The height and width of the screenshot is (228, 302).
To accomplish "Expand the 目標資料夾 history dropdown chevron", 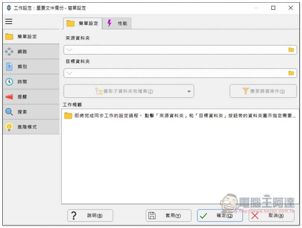I will [69, 73].
